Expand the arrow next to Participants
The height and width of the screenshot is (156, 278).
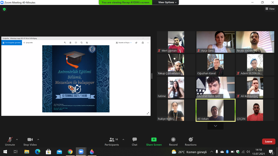(x=123, y=139)
